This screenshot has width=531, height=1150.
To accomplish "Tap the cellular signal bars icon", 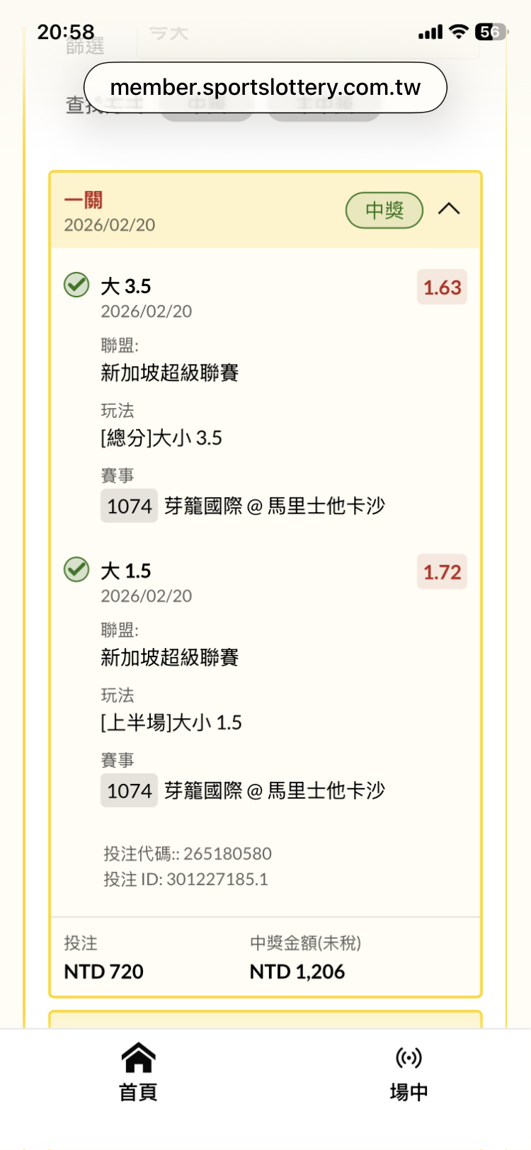I will pos(430,33).
